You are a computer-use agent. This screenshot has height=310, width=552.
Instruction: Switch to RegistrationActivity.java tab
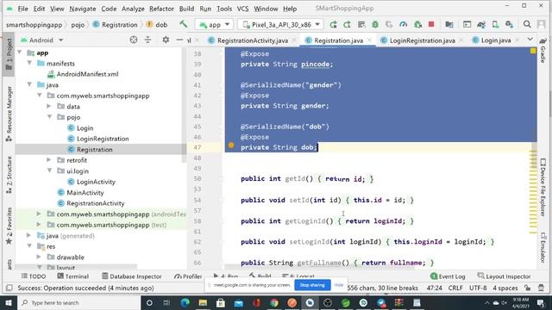pos(253,40)
